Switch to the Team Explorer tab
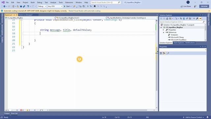211x119 pixels. [x=179, y=43]
